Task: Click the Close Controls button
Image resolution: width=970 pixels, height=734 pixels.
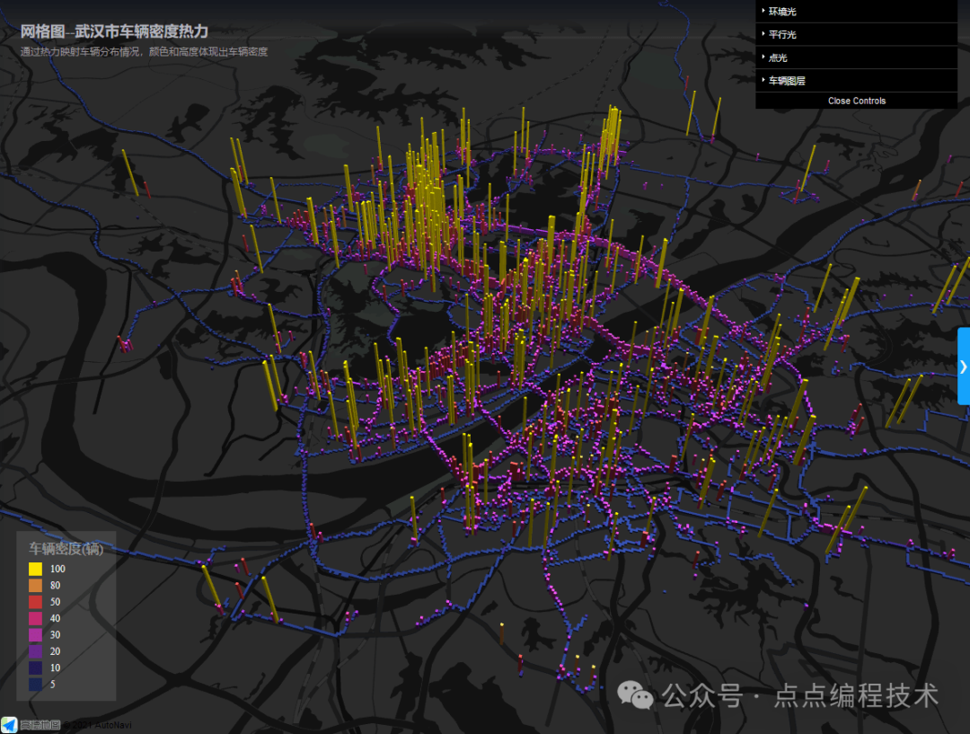Action: (856, 101)
